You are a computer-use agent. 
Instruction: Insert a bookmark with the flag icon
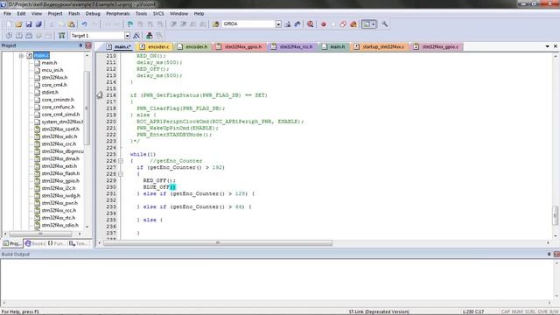pyautogui.click(x=130, y=24)
